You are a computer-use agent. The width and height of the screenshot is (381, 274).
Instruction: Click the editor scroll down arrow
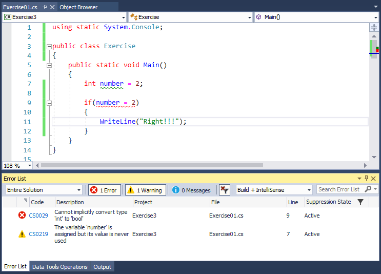374,157
